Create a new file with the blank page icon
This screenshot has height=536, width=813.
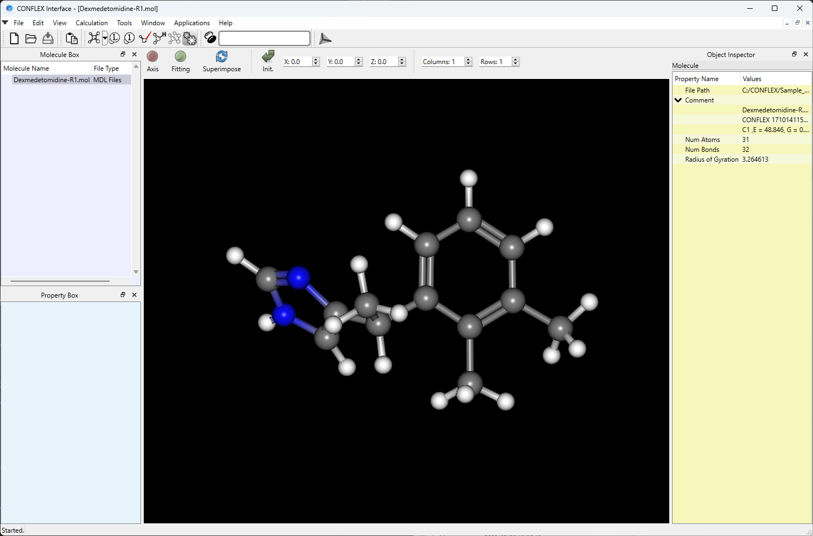[x=14, y=38]
